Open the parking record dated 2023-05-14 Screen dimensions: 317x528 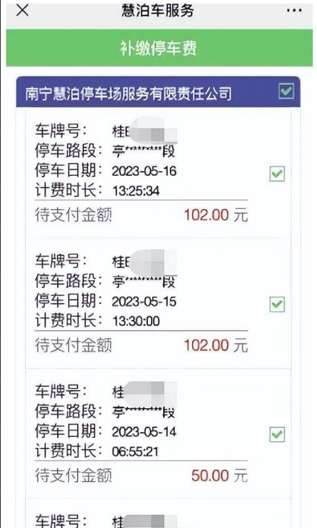click(158, 434)
